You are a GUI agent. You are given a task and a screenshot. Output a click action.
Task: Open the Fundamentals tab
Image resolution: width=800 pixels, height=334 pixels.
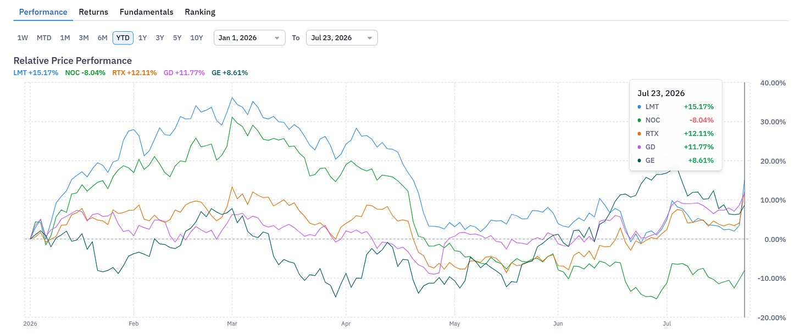146,12
